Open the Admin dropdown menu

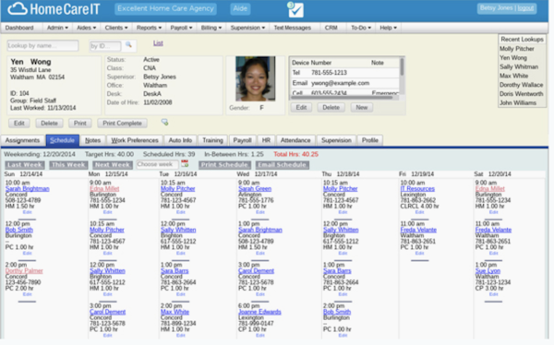(x=57, y=28)
